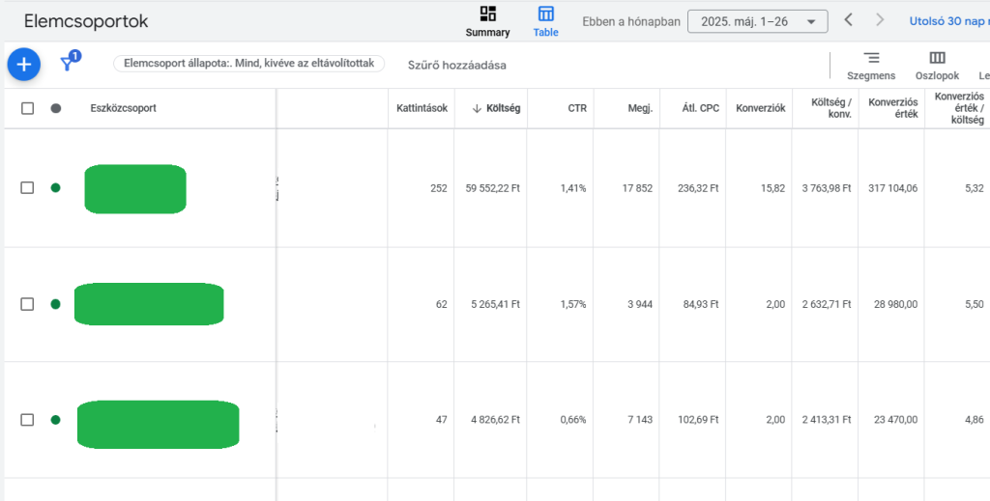Viewport: 990px width, 501px height.
Task: Open the Szegmens segment icon
Action: click(871, 65)
